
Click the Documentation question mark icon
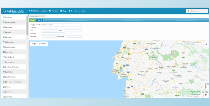(x=69, y=11)
